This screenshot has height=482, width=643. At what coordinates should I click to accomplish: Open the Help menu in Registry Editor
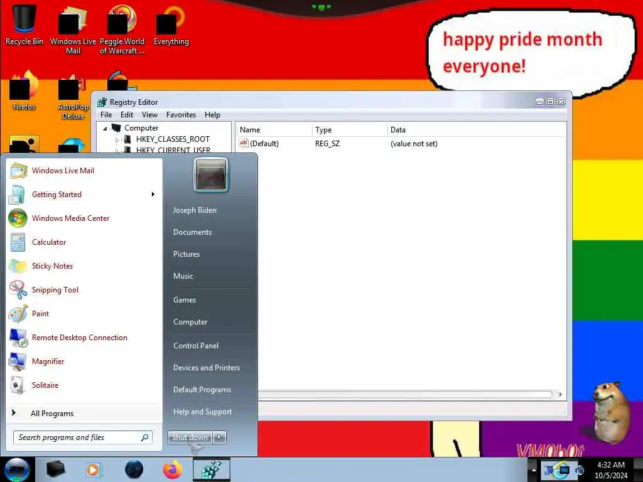212,115
